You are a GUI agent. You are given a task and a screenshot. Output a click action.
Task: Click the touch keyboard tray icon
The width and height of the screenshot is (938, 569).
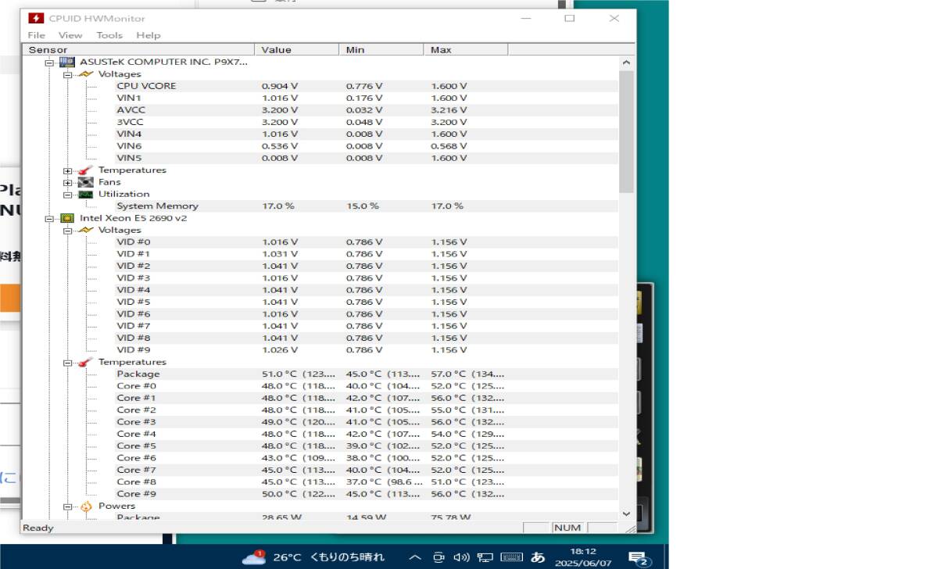click(x=511, y=557)
